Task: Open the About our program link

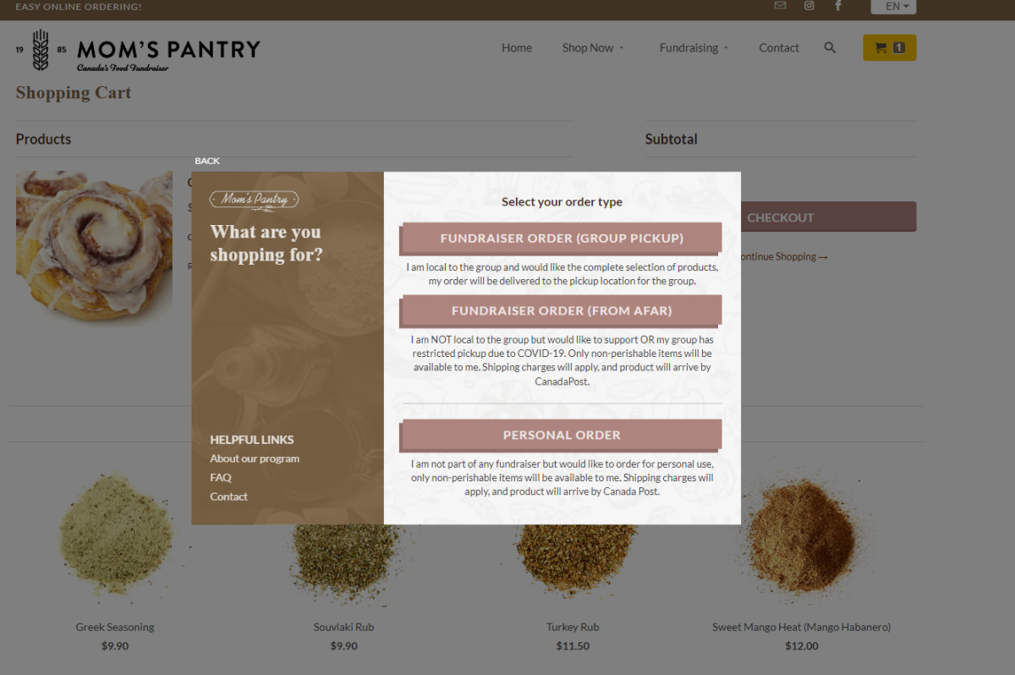Action: click(x=255, y=458)
